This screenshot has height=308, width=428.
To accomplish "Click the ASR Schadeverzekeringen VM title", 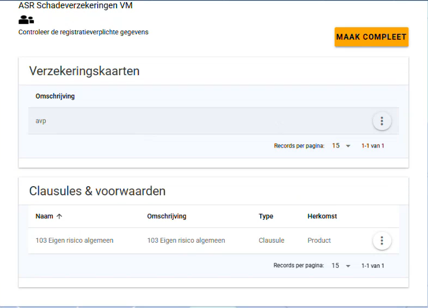I will [x=75, y=6].
